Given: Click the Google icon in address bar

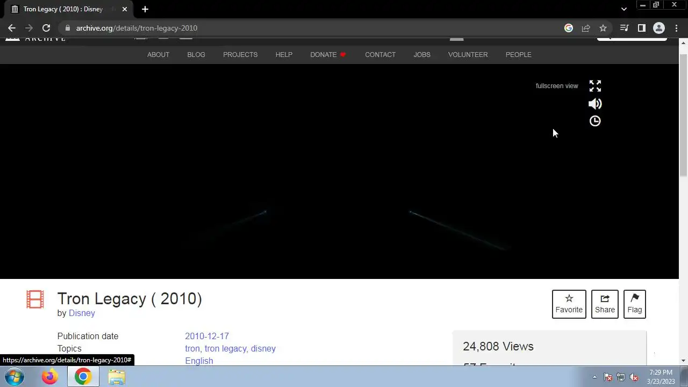Looking at the screenshot, I should pos(569,28).
